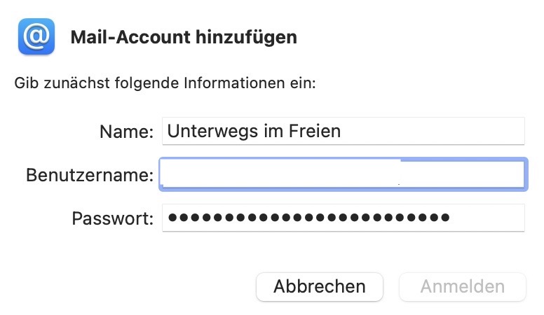Click the Name input field
Screen dimensions: 544x315
point(342,131)
